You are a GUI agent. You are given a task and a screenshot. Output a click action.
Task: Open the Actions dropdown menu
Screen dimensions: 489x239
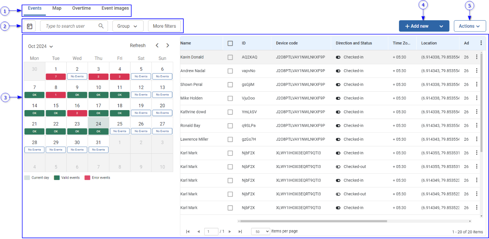[469, 26]
